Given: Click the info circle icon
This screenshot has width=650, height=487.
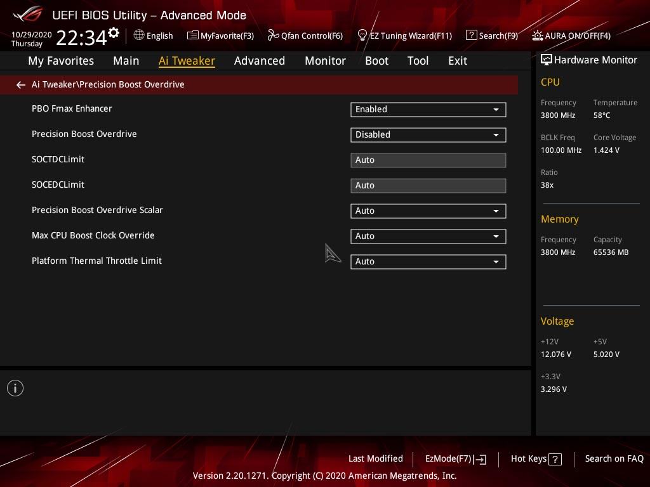Looking at the screenshot, I should pos(15,388).
